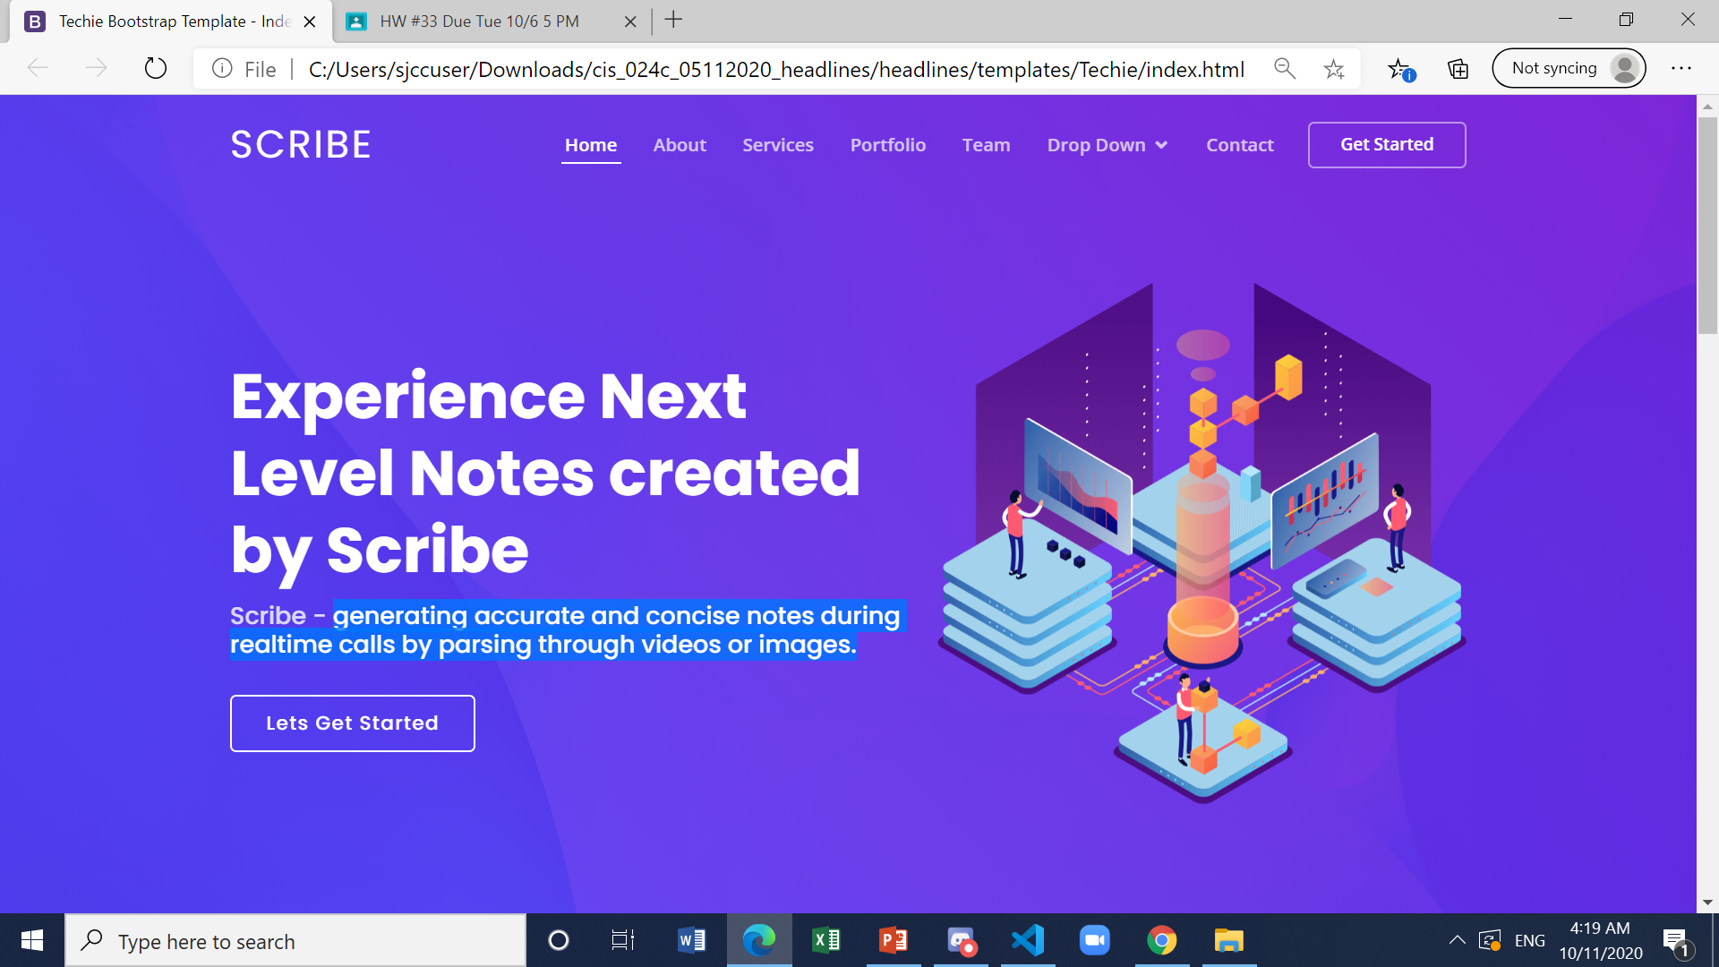Viewport: 1719px width, 967px height.
Task: Click the Lets Get Started button
Action: tap(352, 723)
